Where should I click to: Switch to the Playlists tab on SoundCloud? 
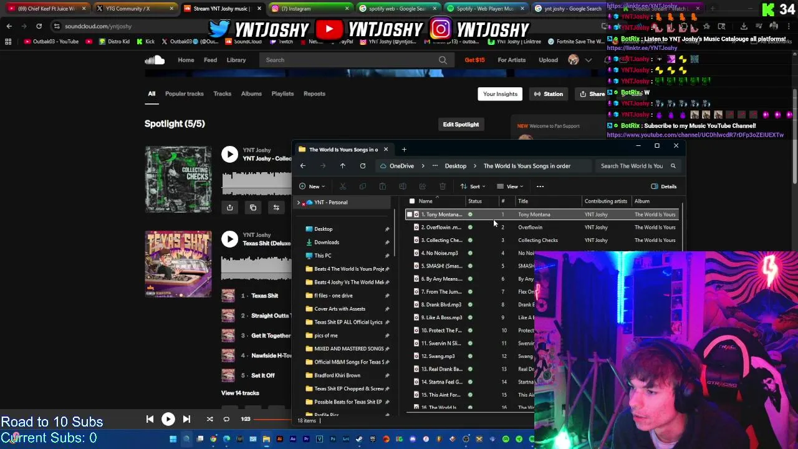pyautogui.click(x=282, y=94)
